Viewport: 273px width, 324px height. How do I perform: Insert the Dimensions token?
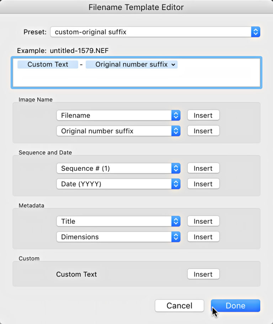pos(203,237)
